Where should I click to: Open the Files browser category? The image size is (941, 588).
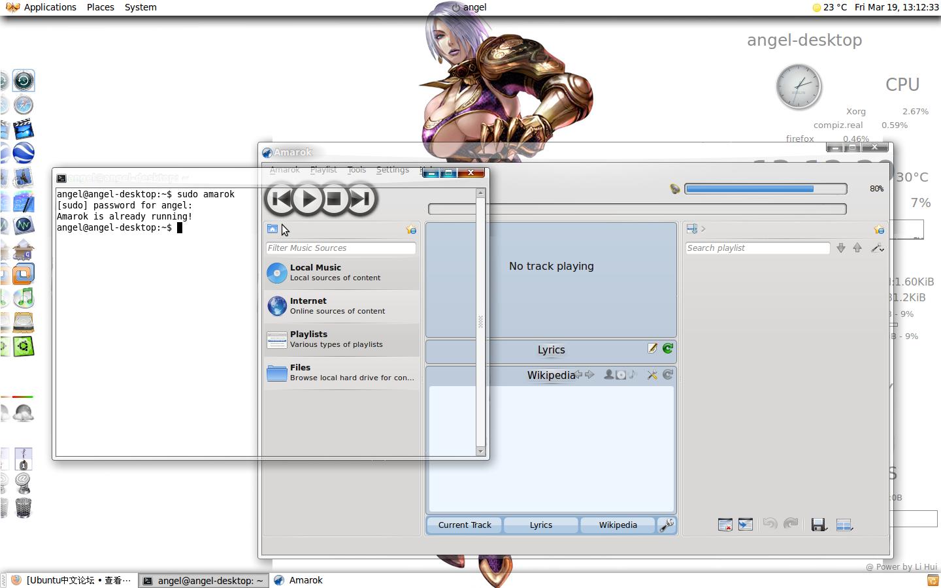(x=342, y=372)
